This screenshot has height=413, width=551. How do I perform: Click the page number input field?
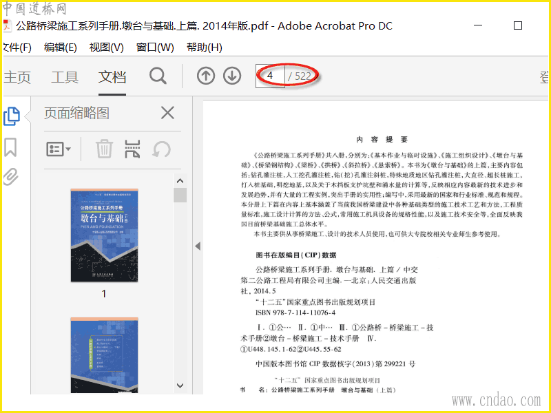(270, 76)
